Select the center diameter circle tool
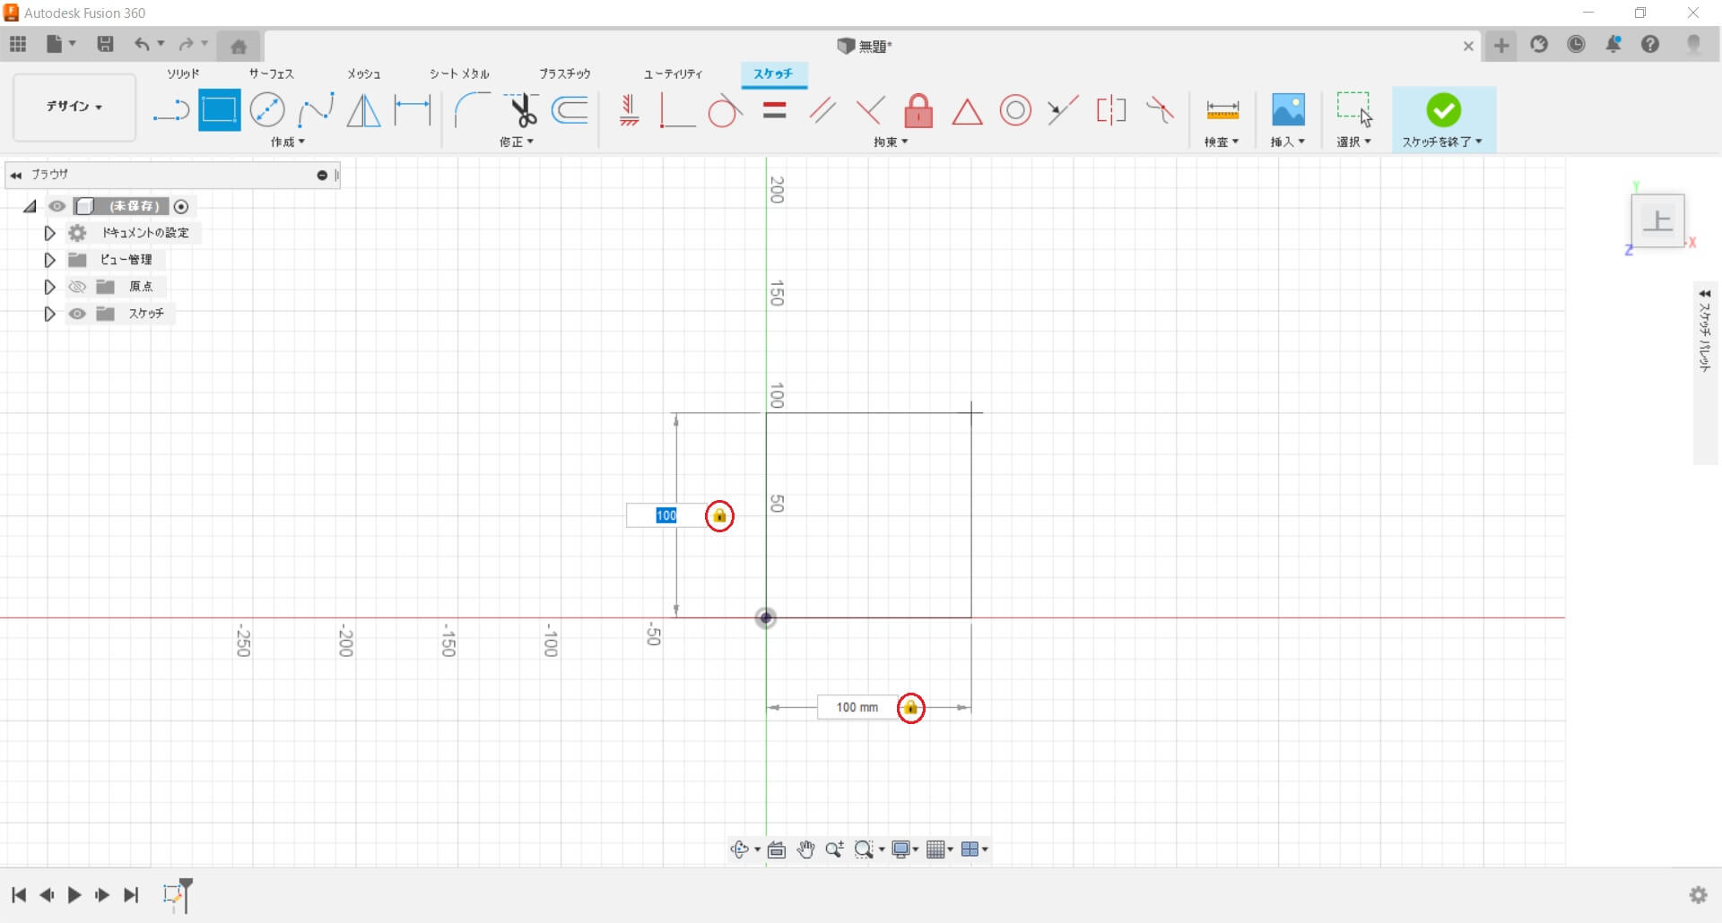 [x=267, y=111]
